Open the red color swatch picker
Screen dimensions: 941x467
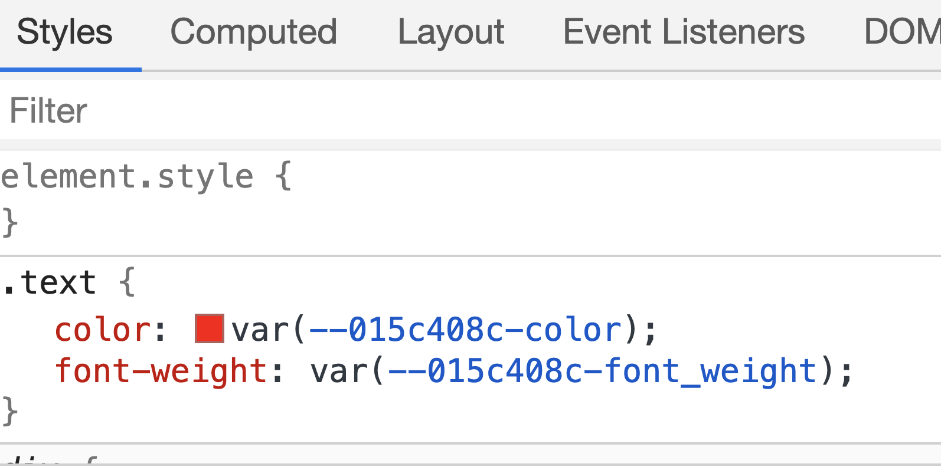[x=209, y=329]
